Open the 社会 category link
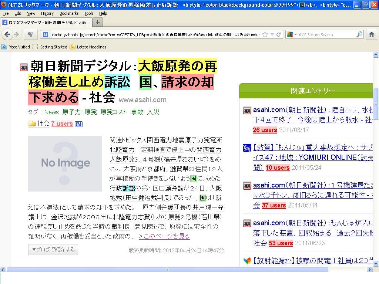Image resolution: width=379 pixels, height=284 pixels. 43,124
